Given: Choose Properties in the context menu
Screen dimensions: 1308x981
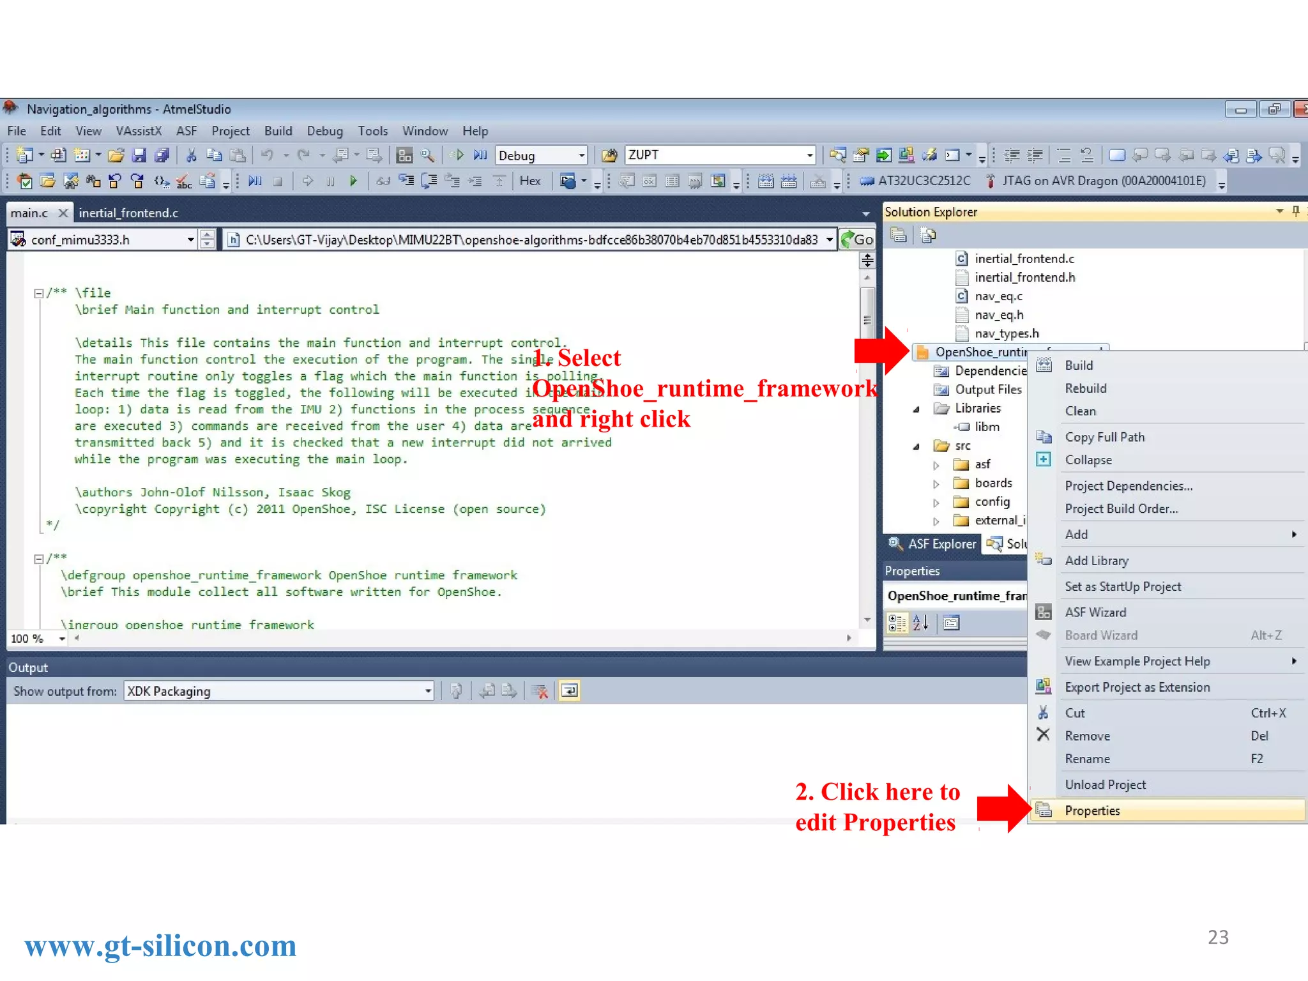Looking at the screenshot, I should [1167, 810].
